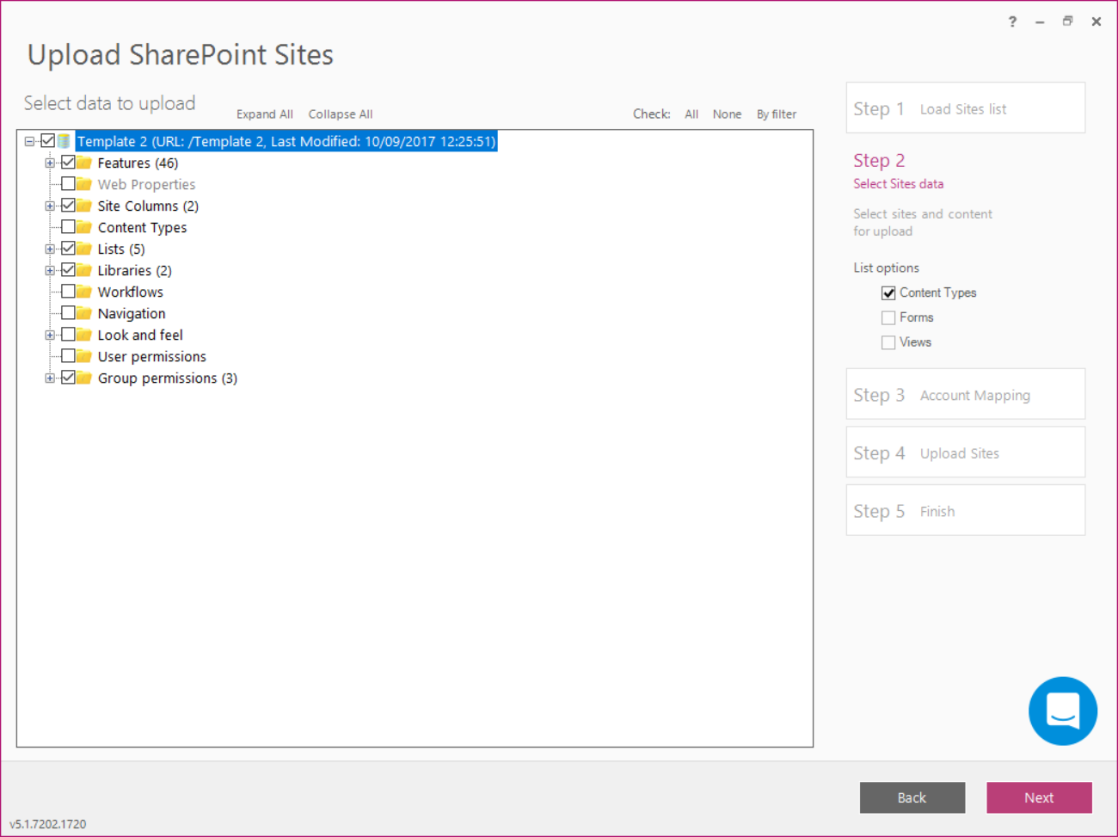Screen dimensions: 1118x837
Task: Click the Features folder icon
Action: [x=84, y=163]
